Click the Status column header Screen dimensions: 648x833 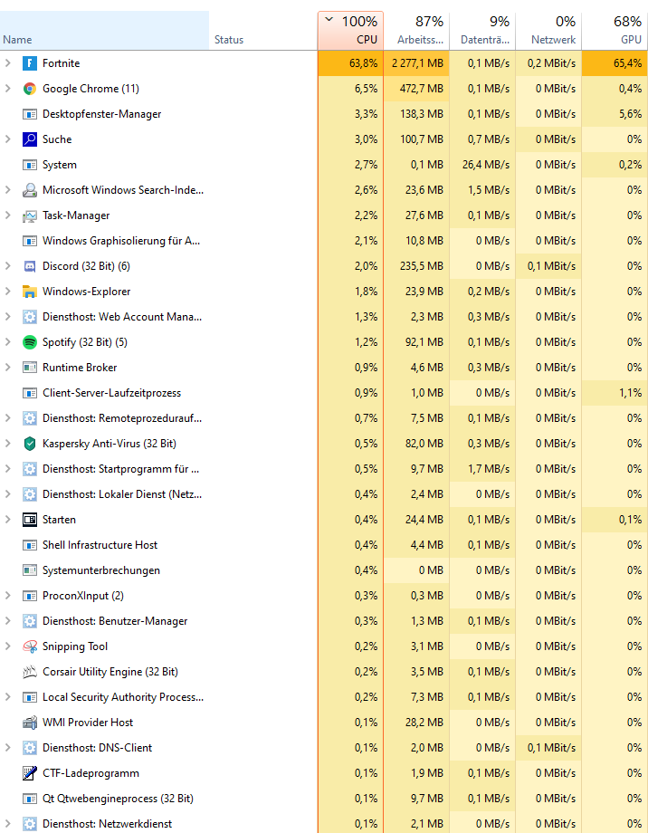[263, 30]
